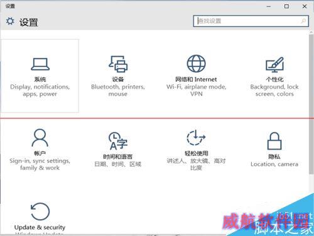The image size is (314, 236).
Task: Click the "Update & security" label
Action: coord(40,227)
